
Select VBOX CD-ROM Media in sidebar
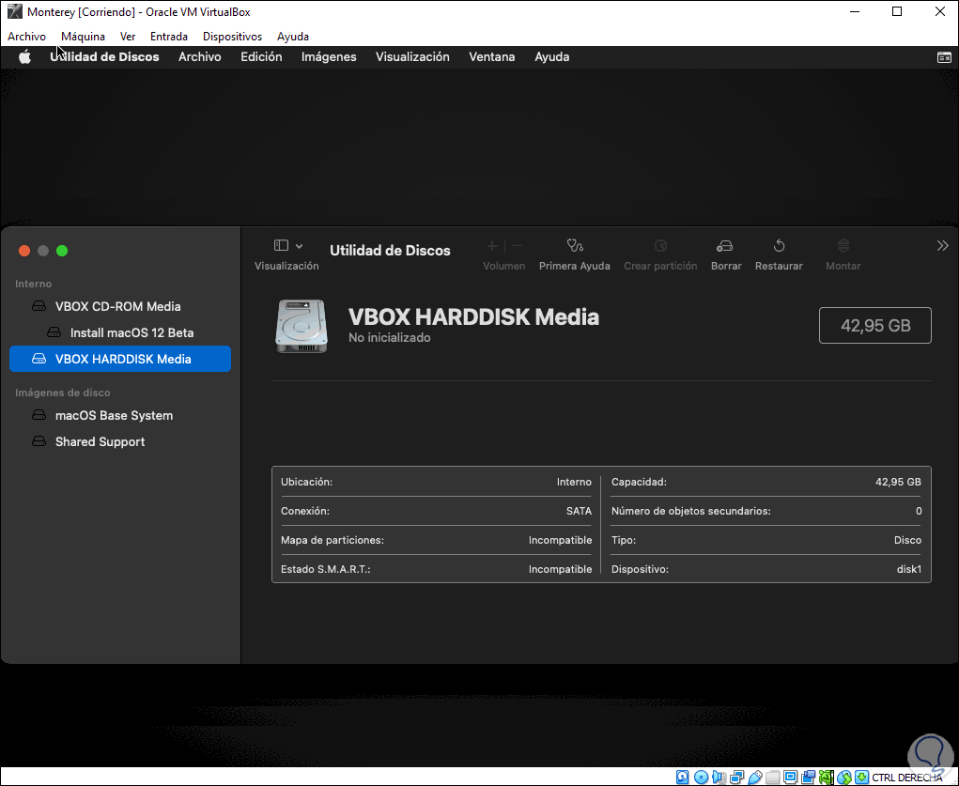[120, 306]
